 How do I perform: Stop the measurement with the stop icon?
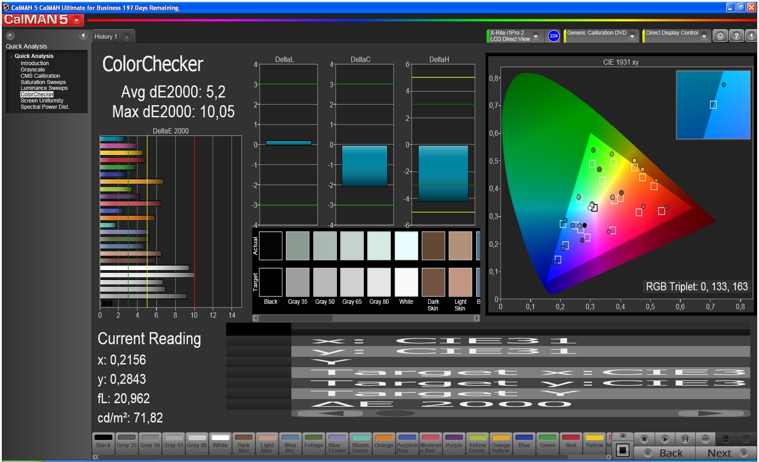(644, 439)
